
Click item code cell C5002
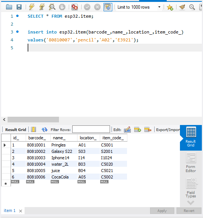(x=113, y=177)
